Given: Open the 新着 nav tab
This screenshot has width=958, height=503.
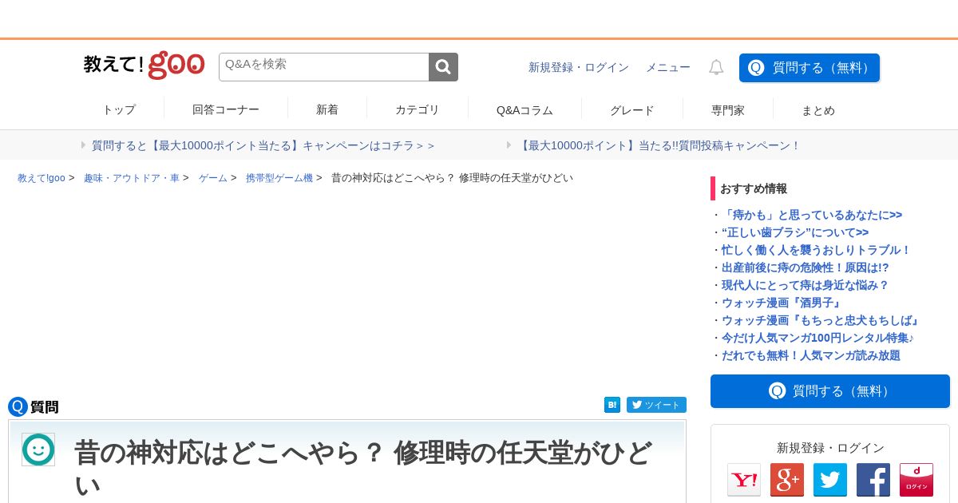Looking at the screenshot, I should (x=327, y=110).
